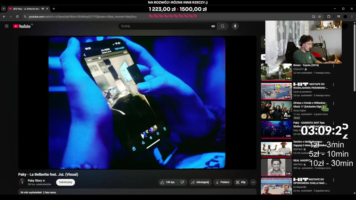Screen dimensions: 356x200
Task: Click the video title Paky - La Bellavita
Action: (x=48, y=174)
